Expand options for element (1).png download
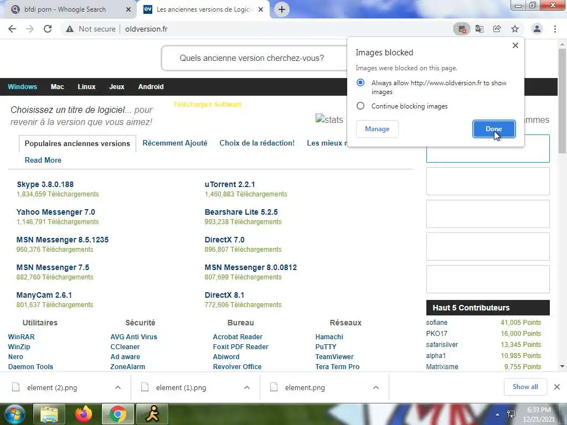 click(247, 387)
